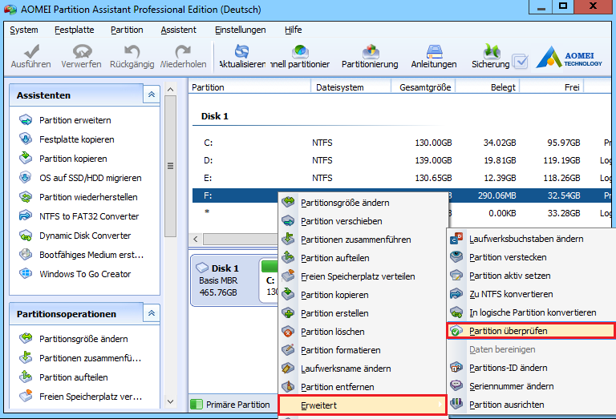This screenshot has width=616, height=419.
Task: Choose Partition entfernen in context menu
Action: 363,387
